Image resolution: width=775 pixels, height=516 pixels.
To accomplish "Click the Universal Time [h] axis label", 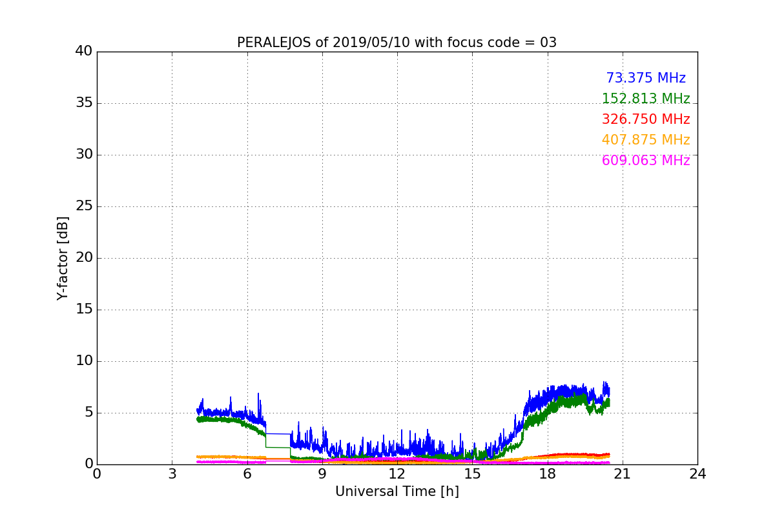I will click(397, 491).
